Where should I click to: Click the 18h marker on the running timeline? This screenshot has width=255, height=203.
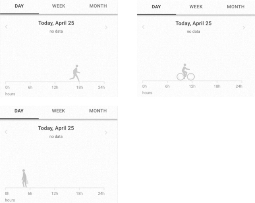(79, 87)
